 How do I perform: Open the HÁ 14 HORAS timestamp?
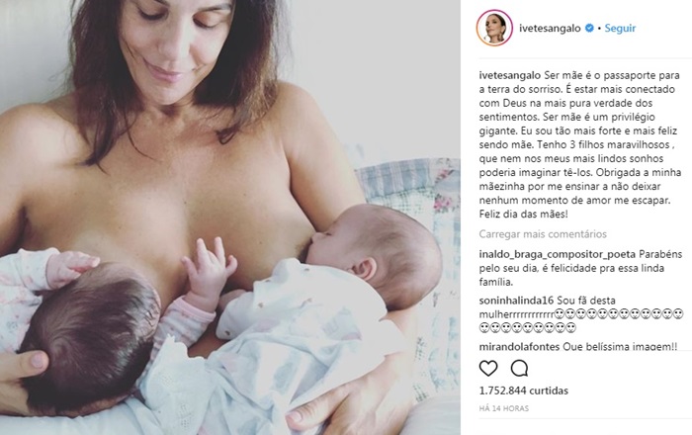click(504, 408)
